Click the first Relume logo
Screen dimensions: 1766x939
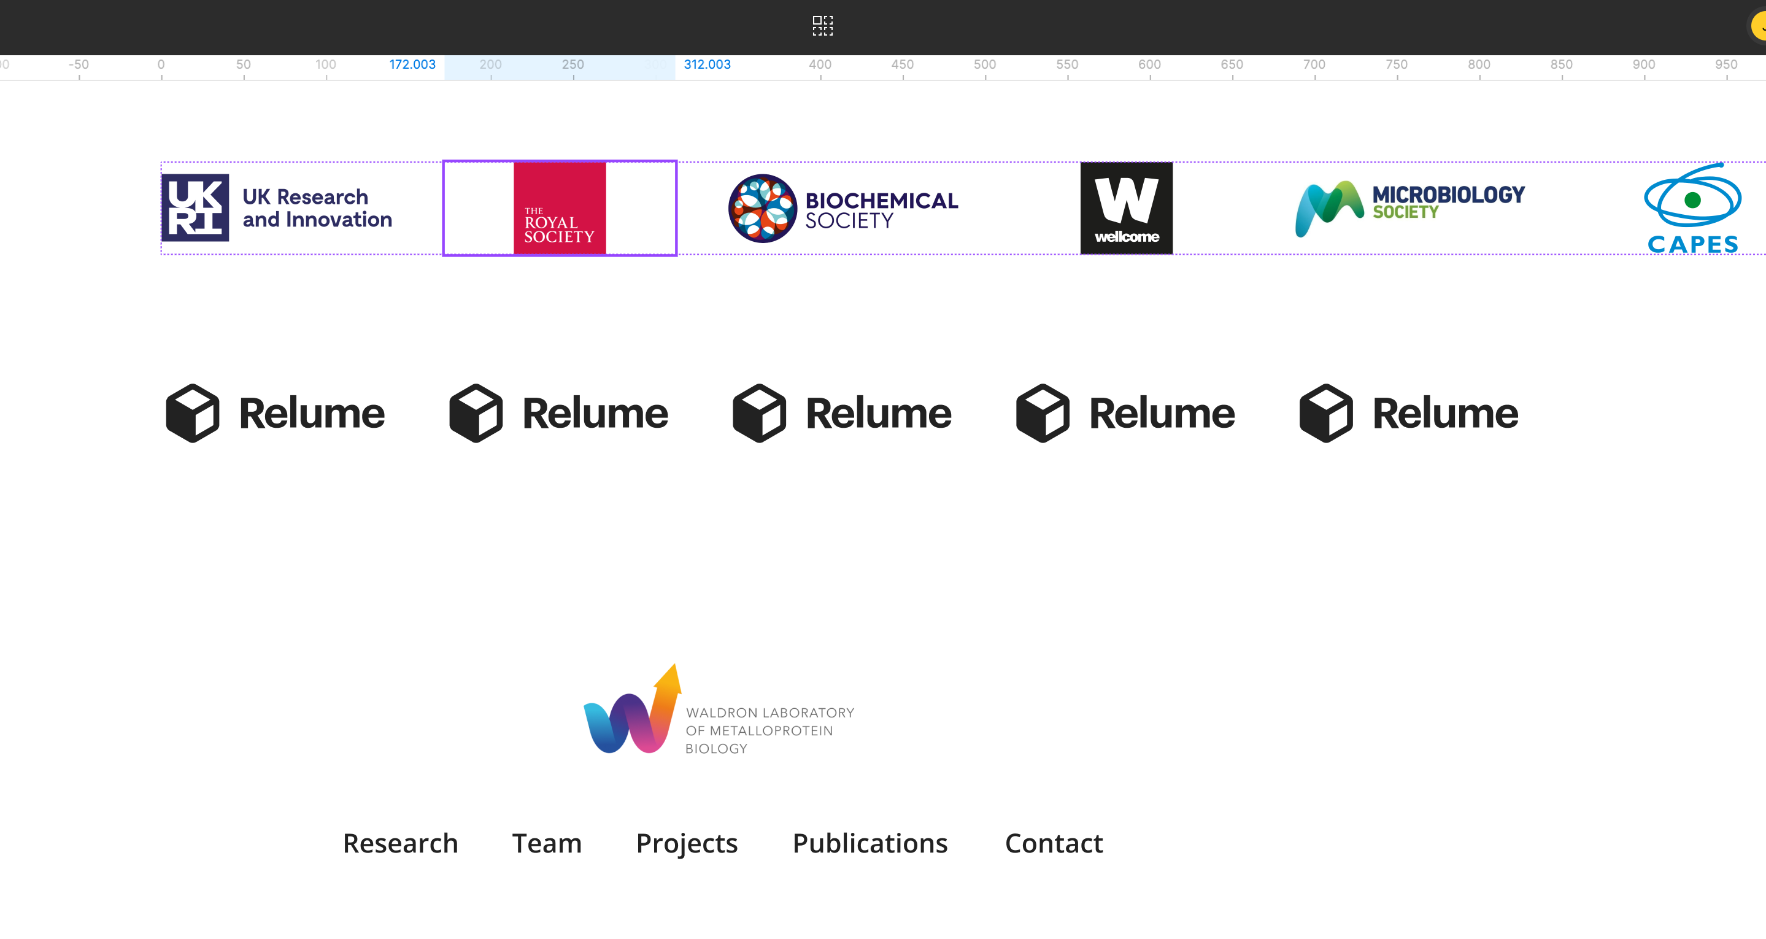coord(276,413)
